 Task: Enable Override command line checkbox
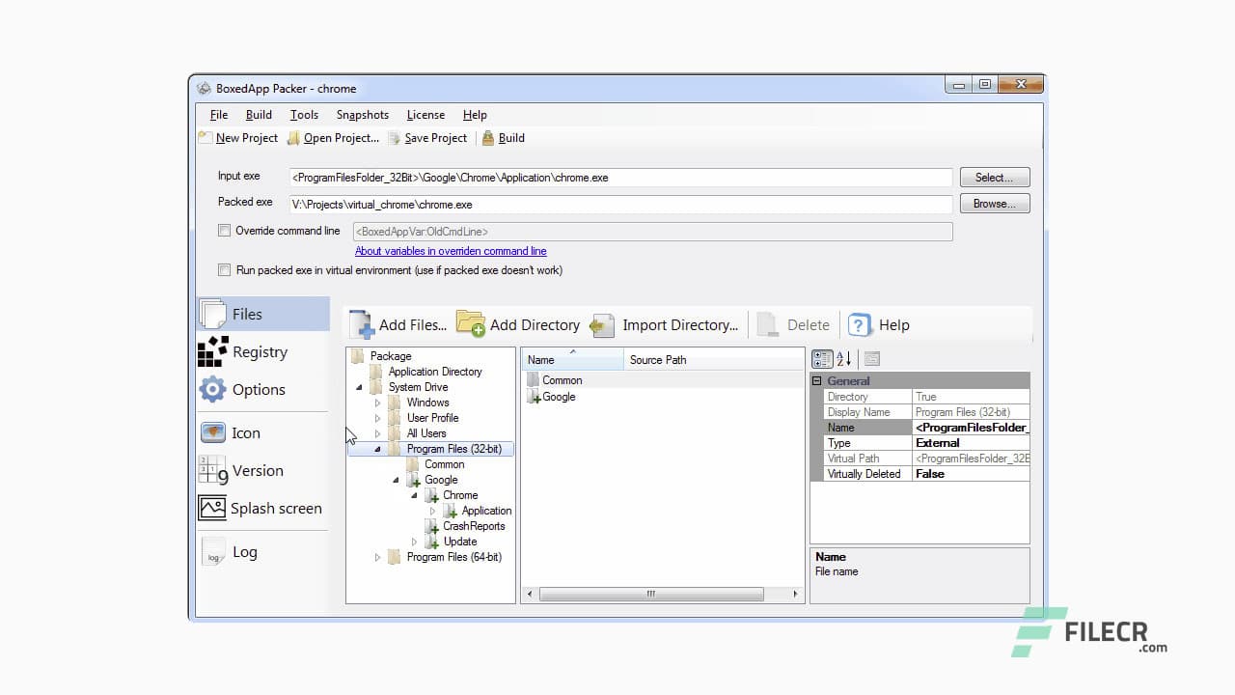coord(225,231)
